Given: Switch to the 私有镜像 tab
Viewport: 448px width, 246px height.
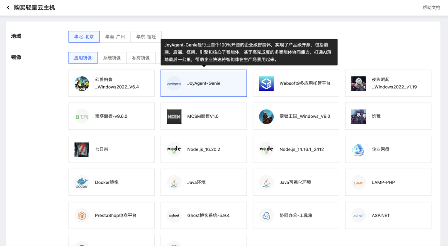Looking at the screenshot, I should point(141,58).
